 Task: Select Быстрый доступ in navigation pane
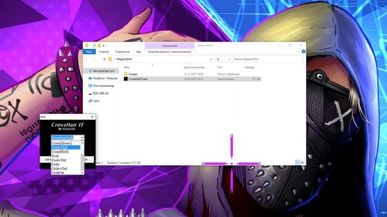click(102, 71)
